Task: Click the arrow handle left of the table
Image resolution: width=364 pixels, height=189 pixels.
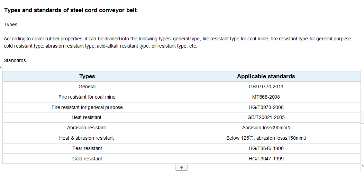Action: click(1, 67)
